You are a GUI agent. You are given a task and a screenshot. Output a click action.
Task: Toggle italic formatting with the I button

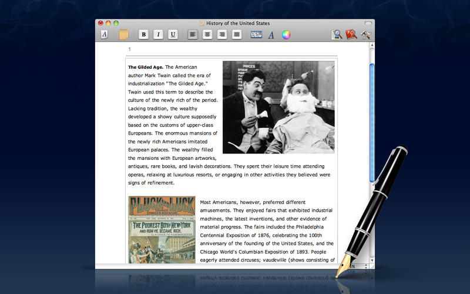coord(158,35)
